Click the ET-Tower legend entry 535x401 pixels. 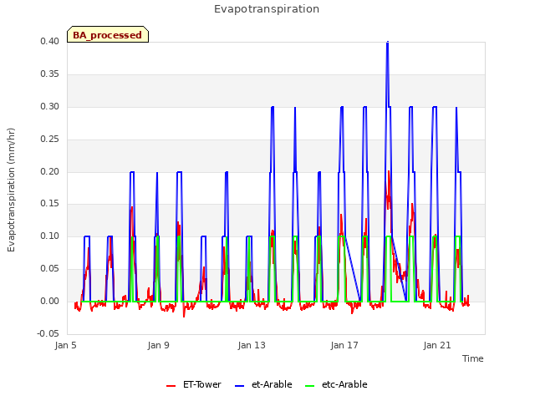point(193,384)
